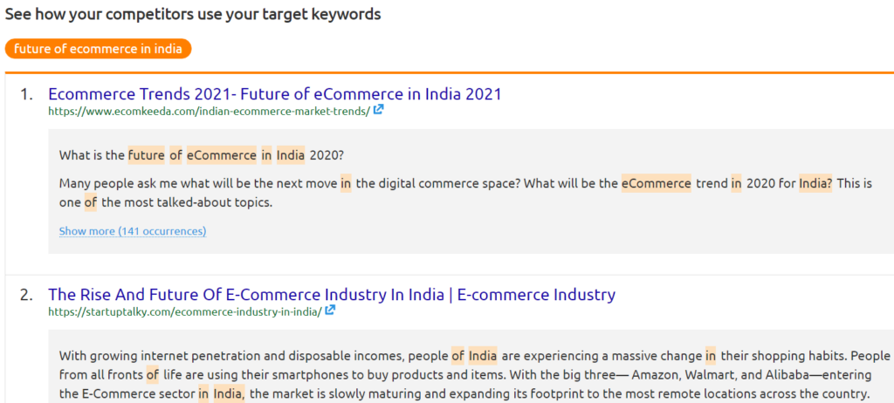Click "What is the future of eCommerce" question

pyautogui.click(x=202, y=155)
